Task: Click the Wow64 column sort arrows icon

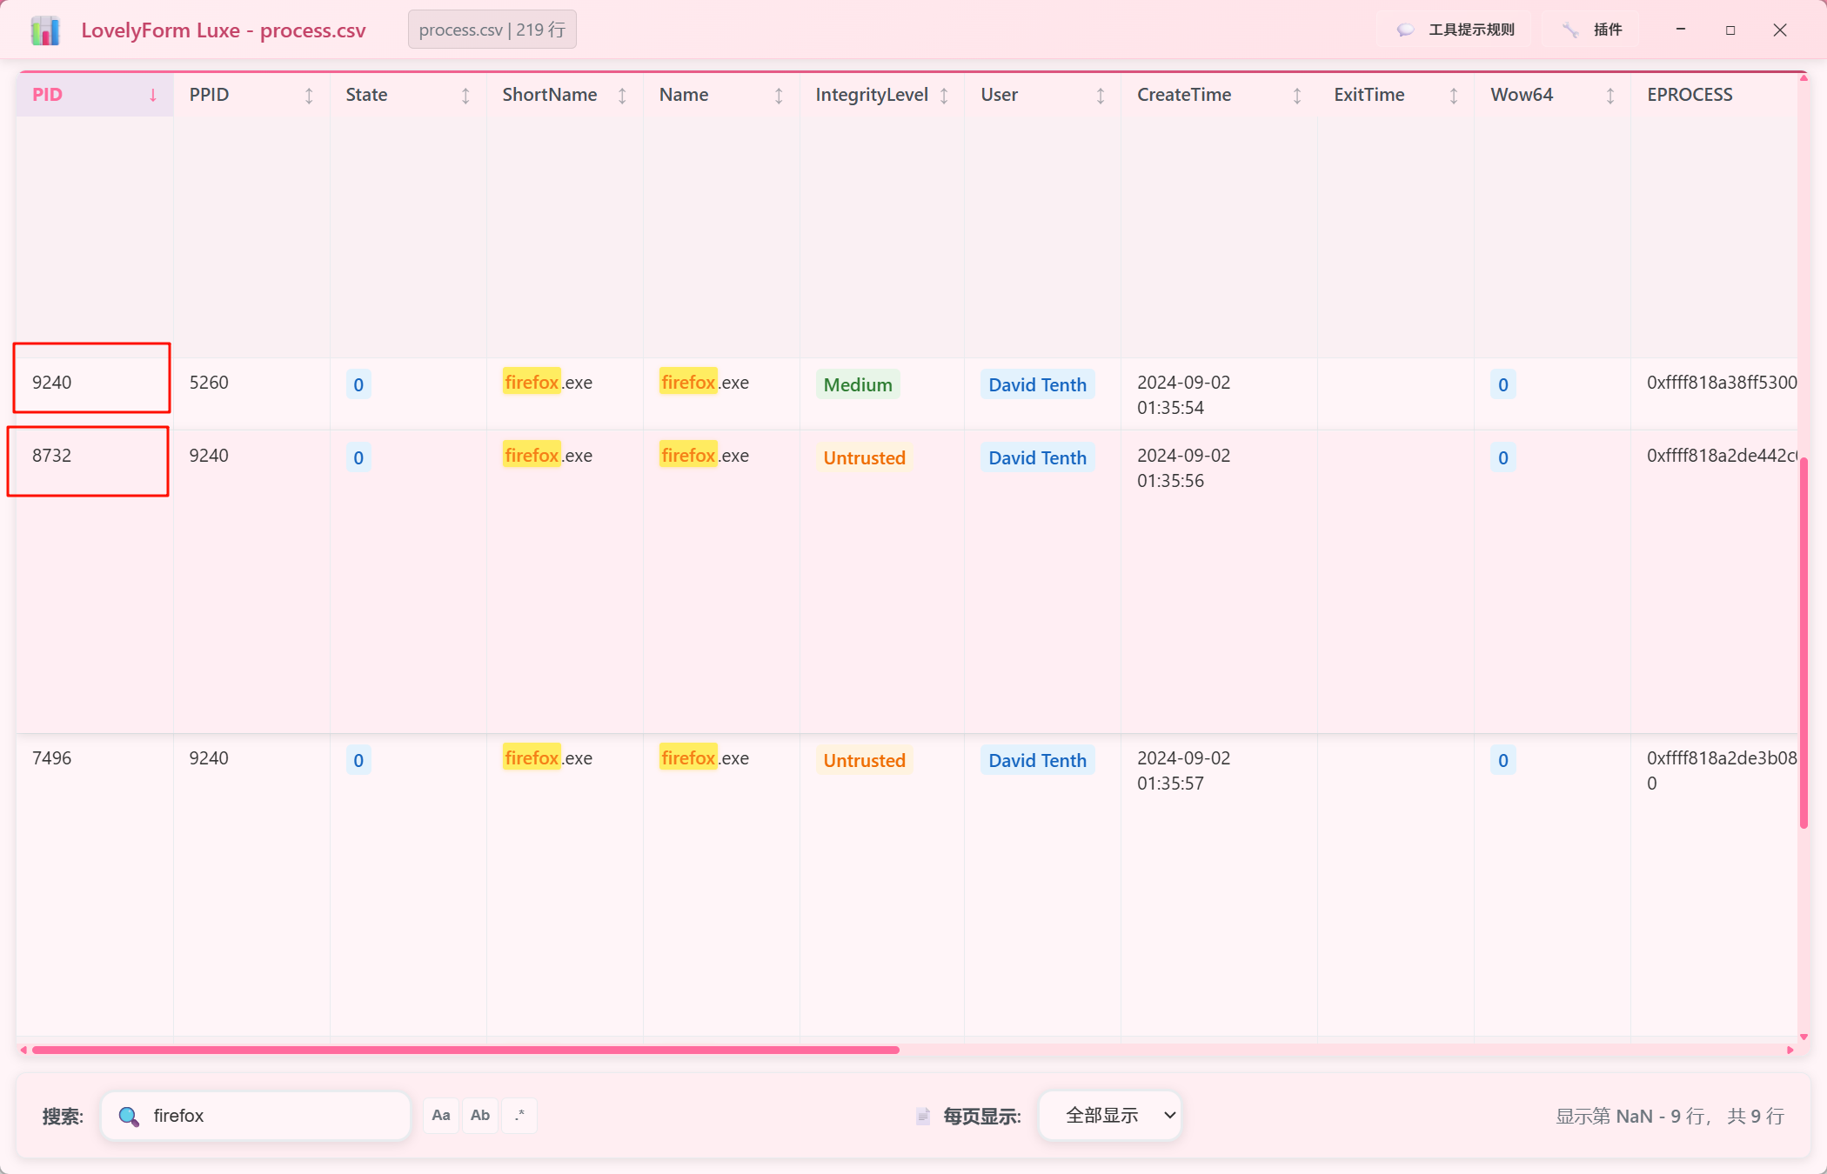Action: click(1610, 96)
